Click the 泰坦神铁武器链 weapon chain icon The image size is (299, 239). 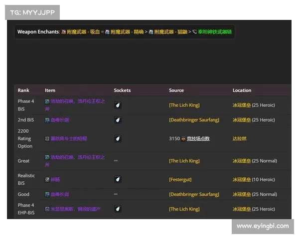coord(195,32)
